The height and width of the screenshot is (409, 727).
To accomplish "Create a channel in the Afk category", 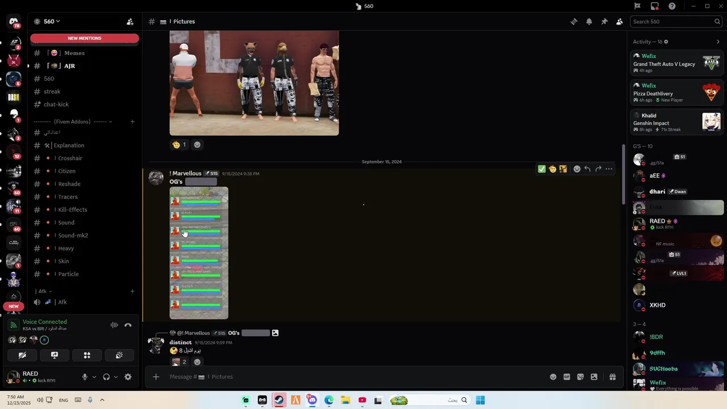I will pyautogui.click(x=132, y=291).
